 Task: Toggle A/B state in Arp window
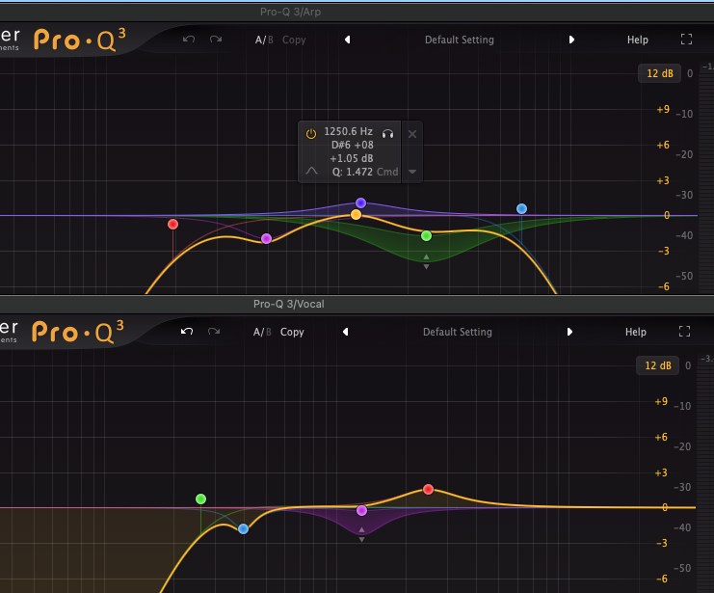coord(264,40)
